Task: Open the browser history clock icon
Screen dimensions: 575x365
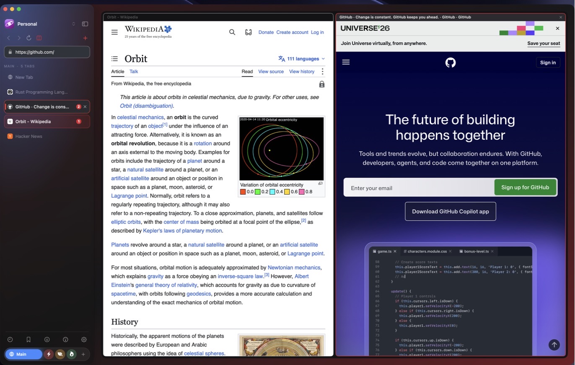Action: point(10,339)
